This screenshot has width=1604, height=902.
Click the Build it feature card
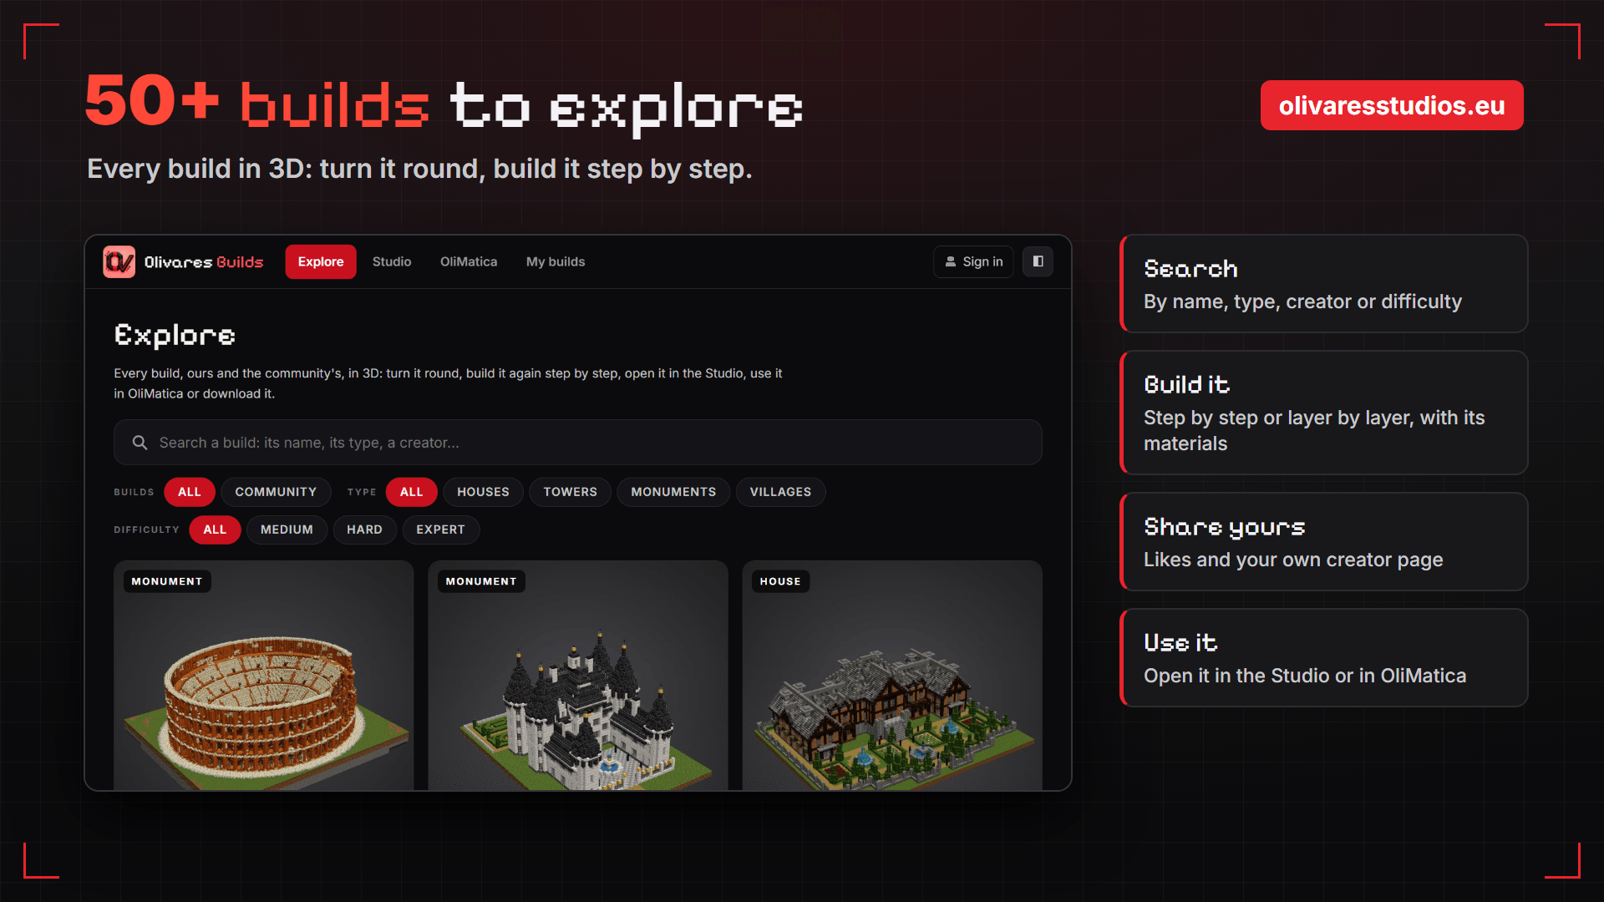[1324, 413]
